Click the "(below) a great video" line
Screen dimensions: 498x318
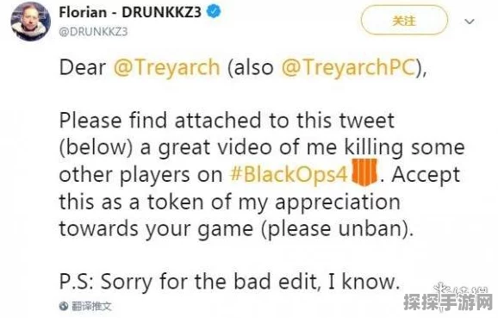tap(262, 147)
